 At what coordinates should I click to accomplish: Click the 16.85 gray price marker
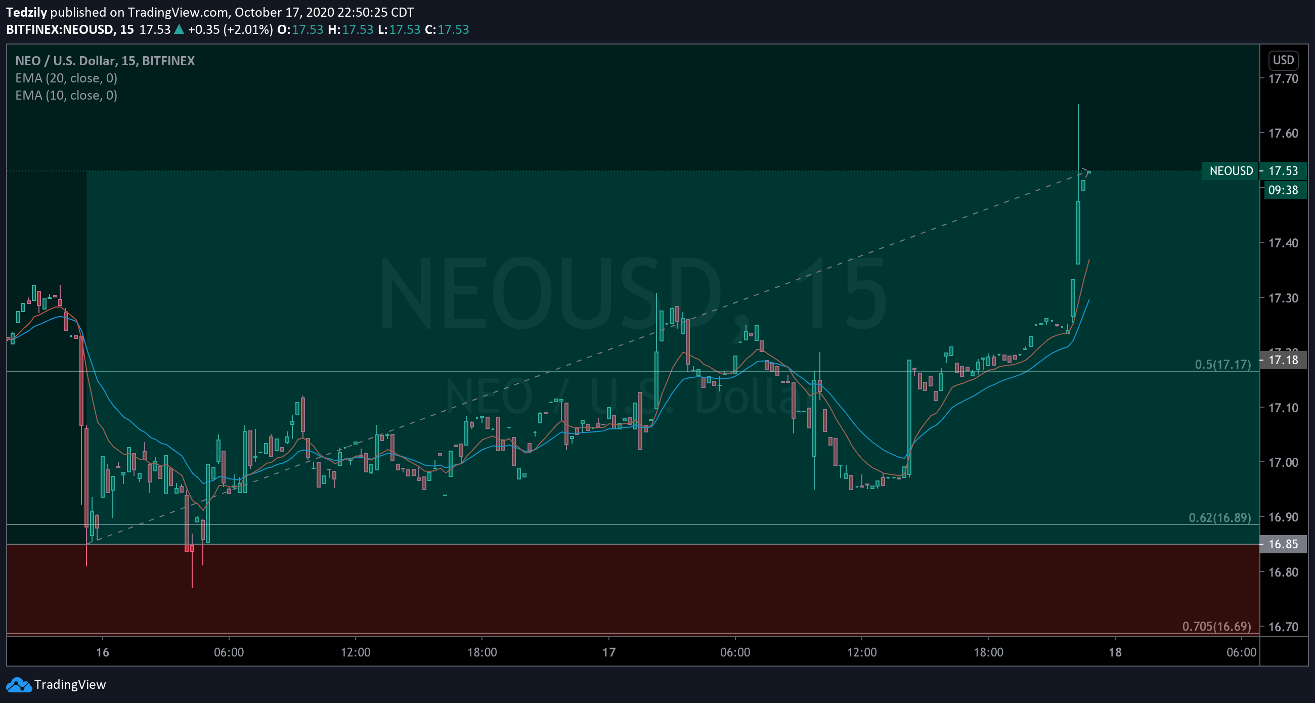point(1283,544)
